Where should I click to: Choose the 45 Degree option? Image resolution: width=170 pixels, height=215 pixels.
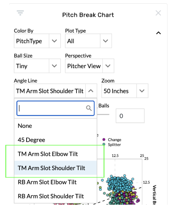(56, 140)
